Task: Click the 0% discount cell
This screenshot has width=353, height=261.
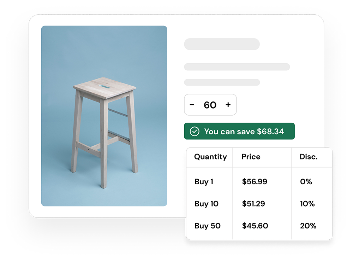Action: coord(306,182)
